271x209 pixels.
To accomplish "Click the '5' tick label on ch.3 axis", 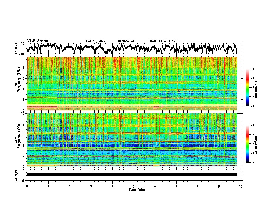I will (24, 170).
